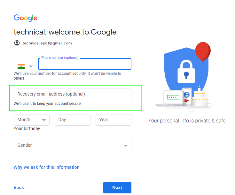The image size is (235, 195).
Task: Click the Google logo
Action: coord(25,18)
